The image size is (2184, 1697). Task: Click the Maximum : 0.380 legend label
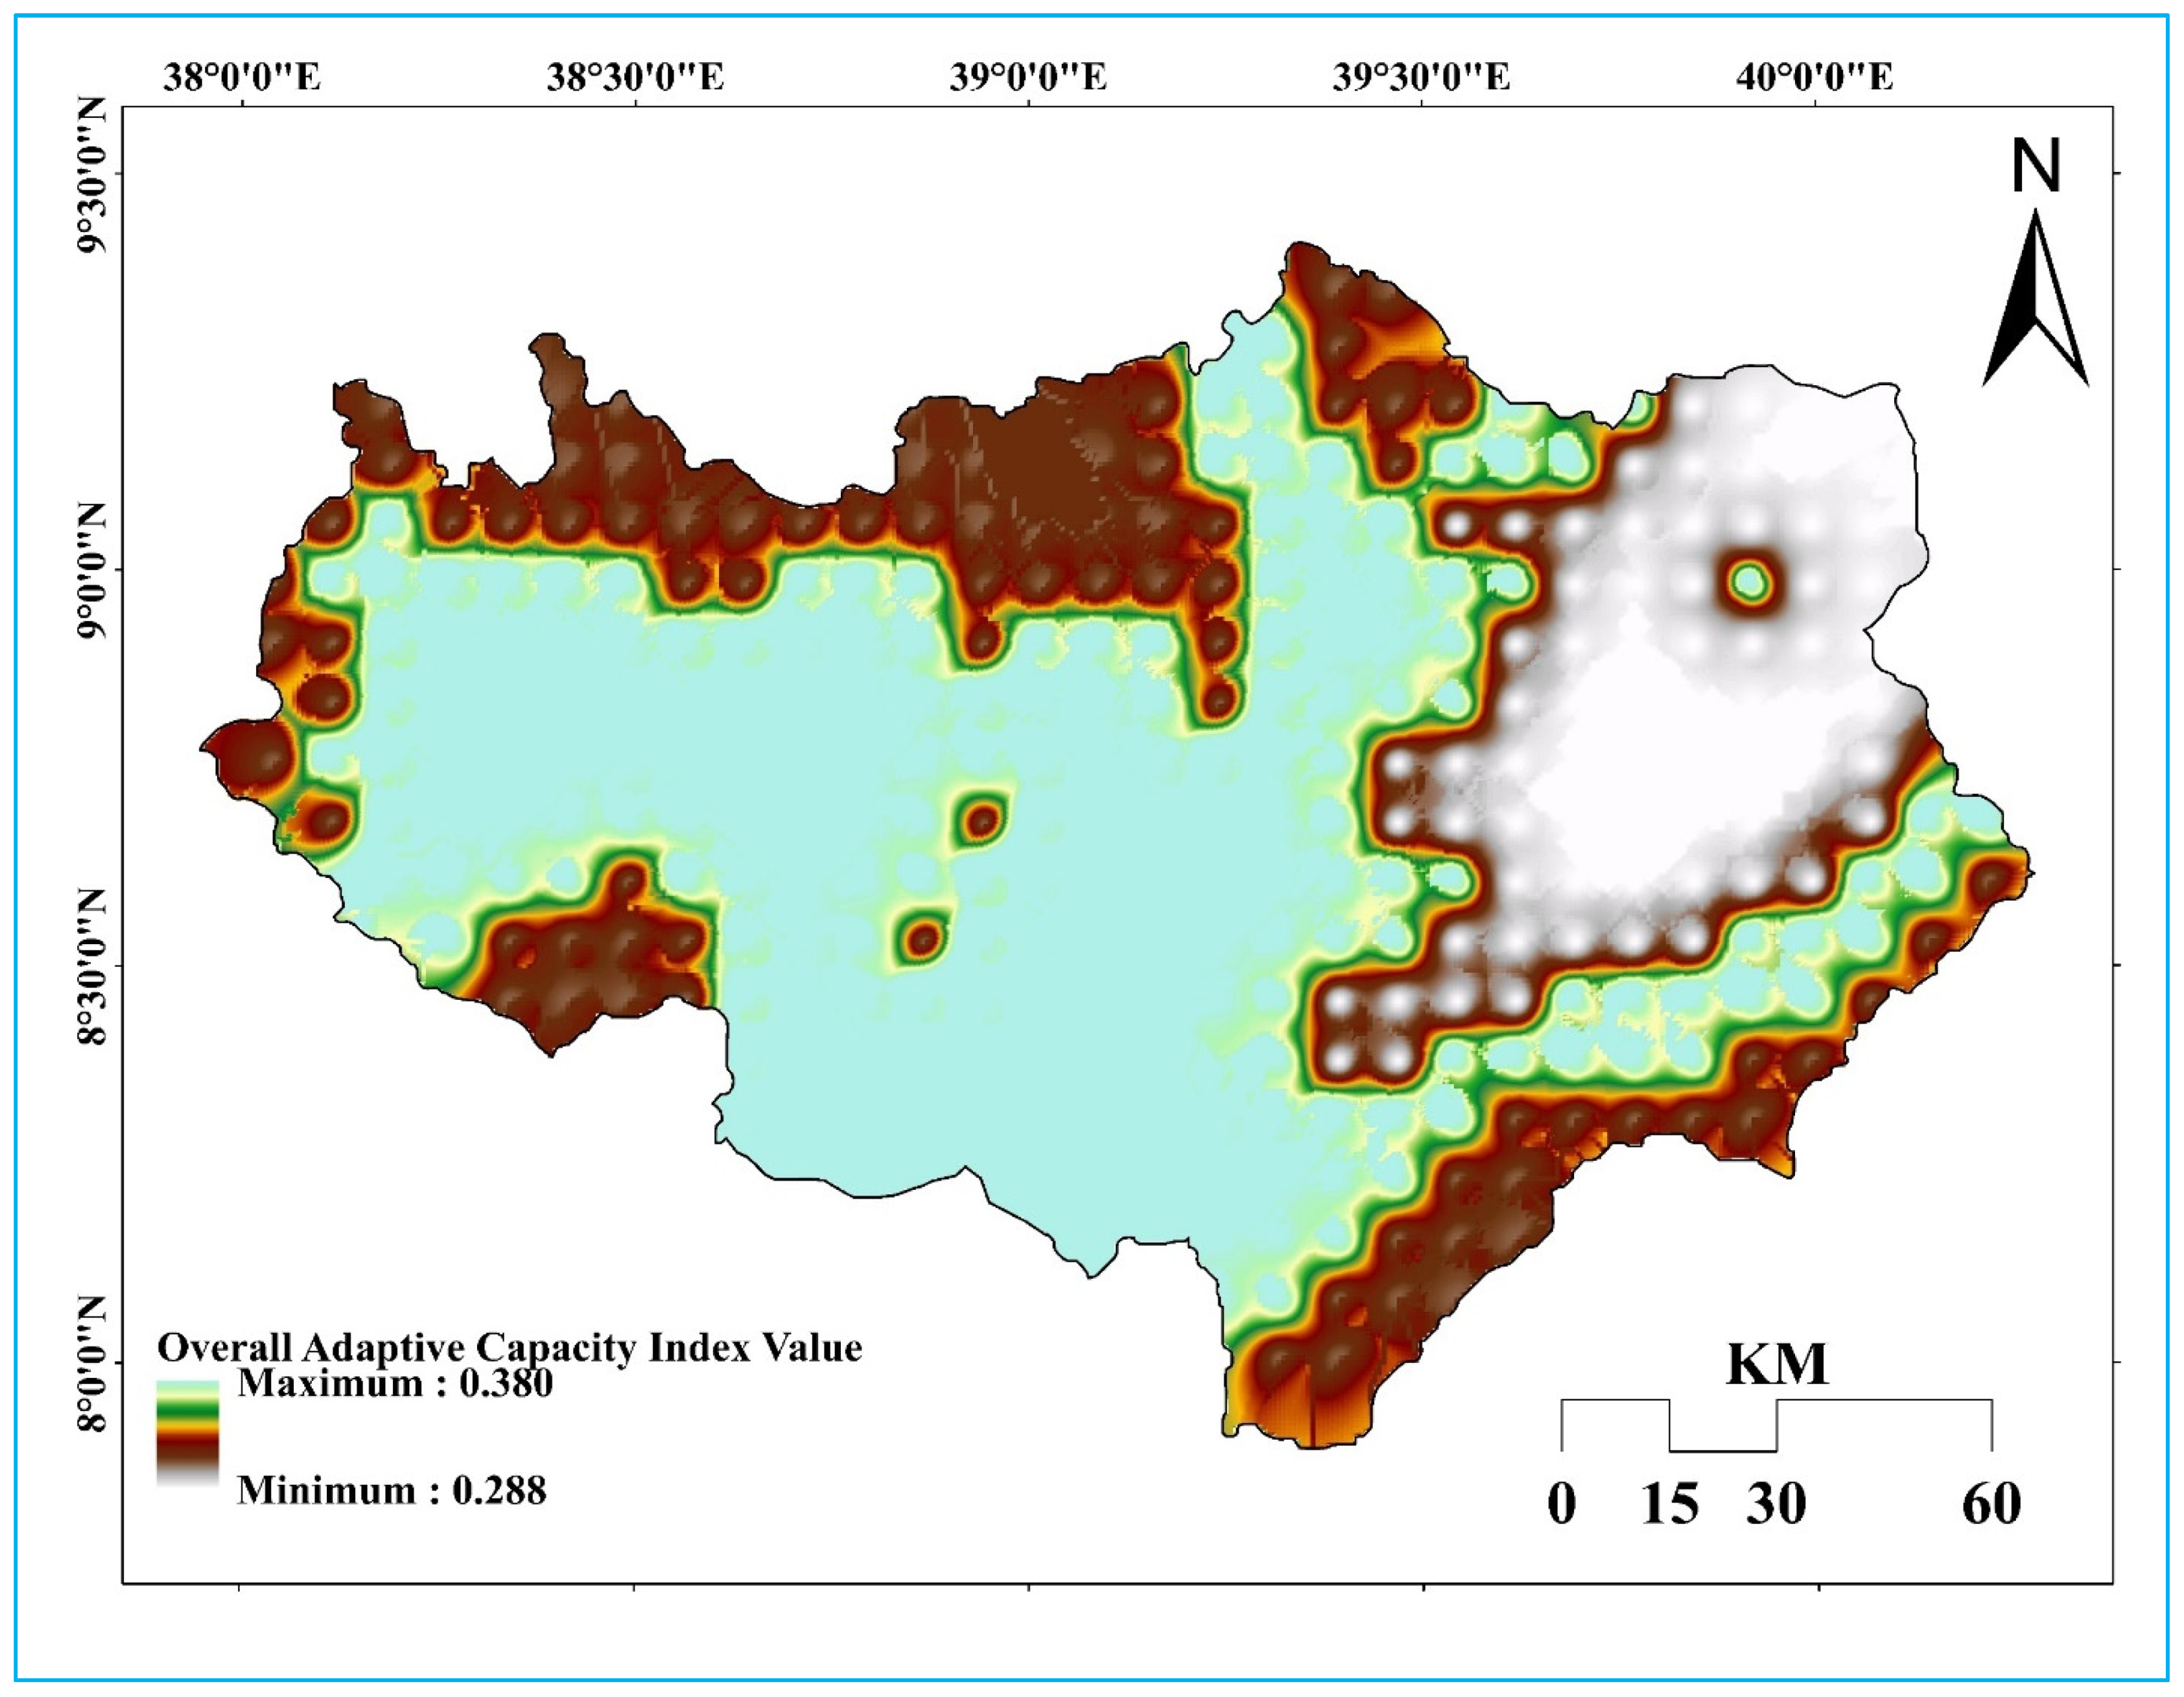pos(394,1383)
